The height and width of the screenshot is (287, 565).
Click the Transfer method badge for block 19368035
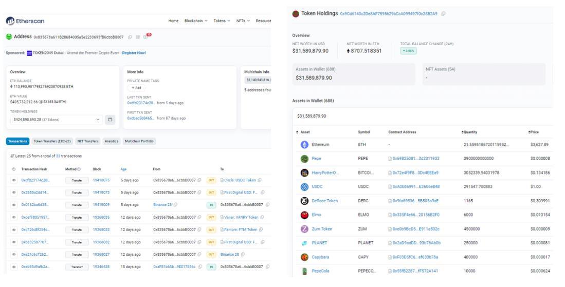point(77,217)
